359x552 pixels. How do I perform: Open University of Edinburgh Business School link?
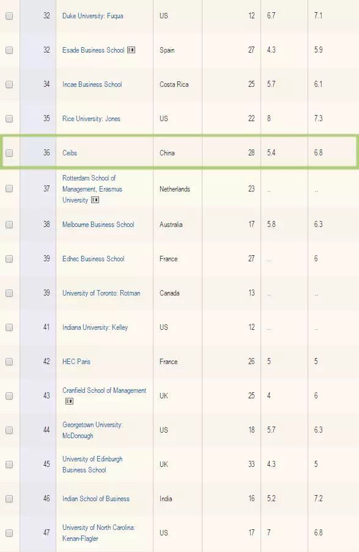point(92,464)
